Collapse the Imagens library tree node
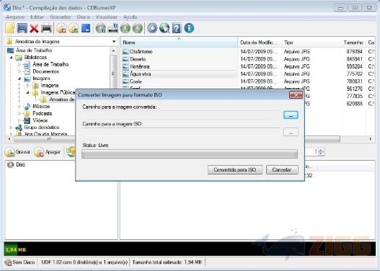The height and width of the screenshot is (271, 380). tap(19, 79)
